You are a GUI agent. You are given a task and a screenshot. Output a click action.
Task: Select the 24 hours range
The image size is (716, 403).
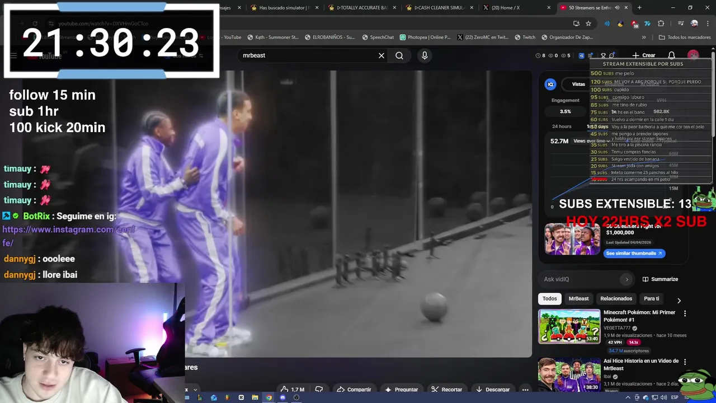click(x=562, y=126)
